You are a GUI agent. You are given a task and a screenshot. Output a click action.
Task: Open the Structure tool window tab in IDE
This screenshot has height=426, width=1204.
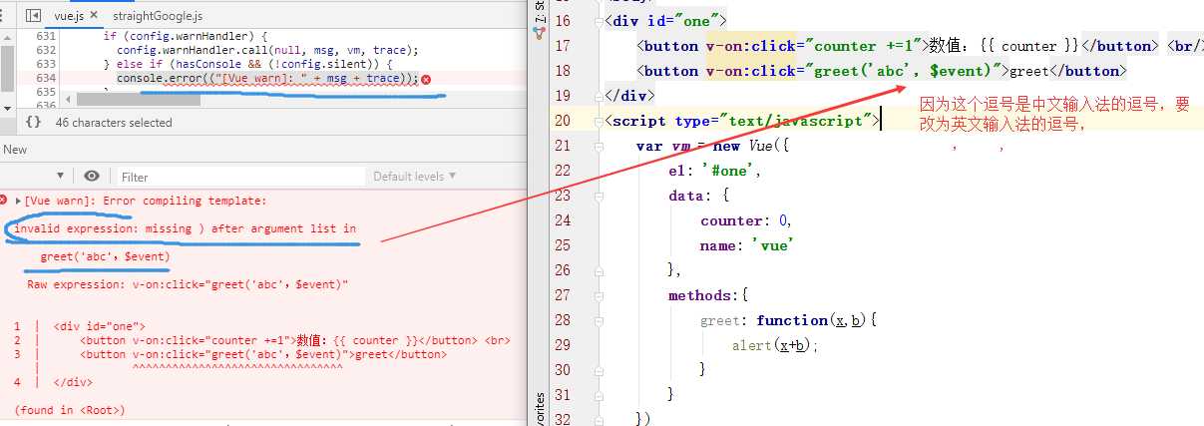[x=540, y=10]
